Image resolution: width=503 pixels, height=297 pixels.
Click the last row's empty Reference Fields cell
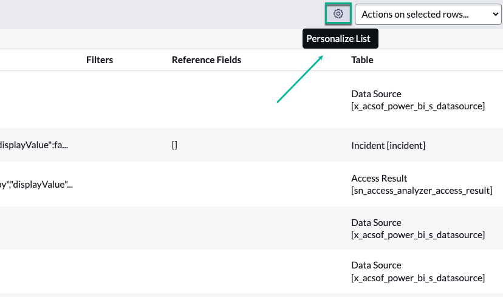[206, 271]
